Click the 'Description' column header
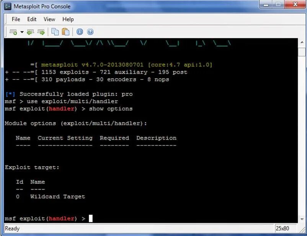 click(x=157, y=138)
